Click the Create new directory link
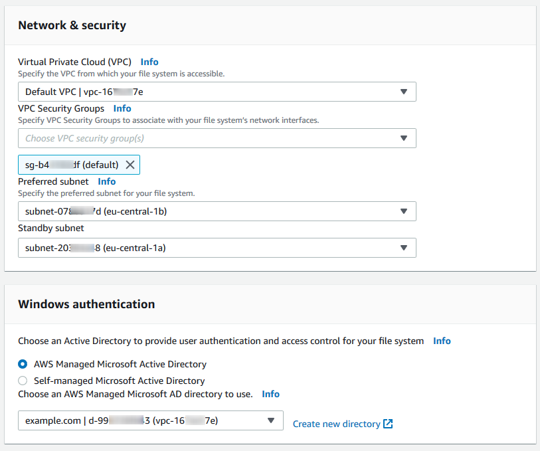Viewport: 540px width, 451px height. (x=336, y=424)
